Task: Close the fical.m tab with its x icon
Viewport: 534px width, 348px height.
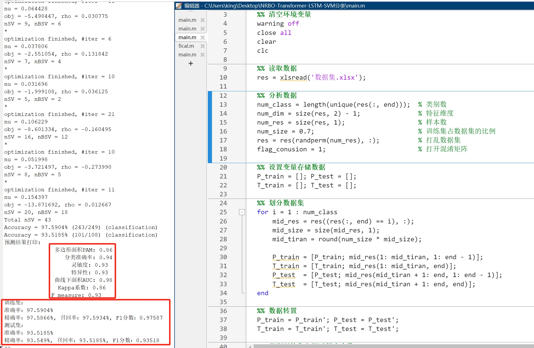Action: 202,46
